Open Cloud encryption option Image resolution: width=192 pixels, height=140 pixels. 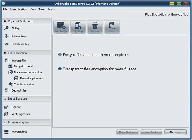click(x=24, y=84)
